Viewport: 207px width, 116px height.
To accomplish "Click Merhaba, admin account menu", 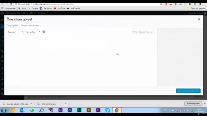I will coord(197,13).
